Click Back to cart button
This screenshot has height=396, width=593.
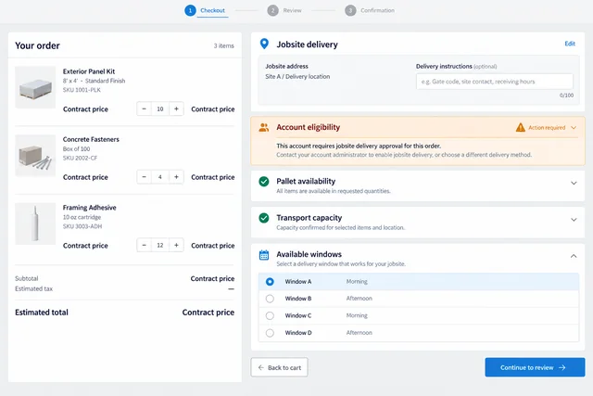279,367
